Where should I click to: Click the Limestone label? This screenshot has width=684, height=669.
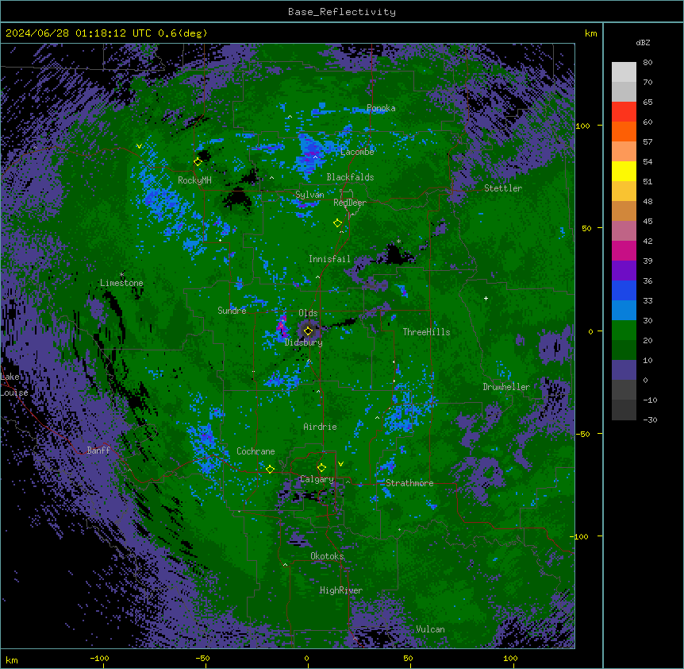coord(121,283)
